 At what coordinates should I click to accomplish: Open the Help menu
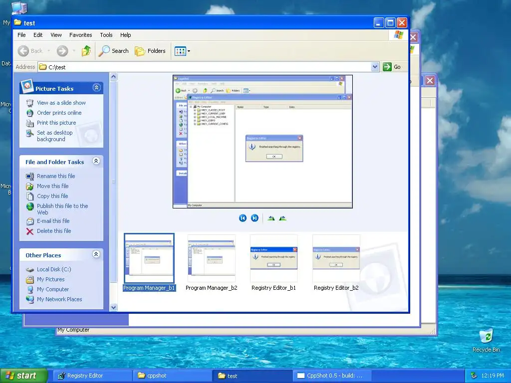pyautogui.click(x=125, y=35)
